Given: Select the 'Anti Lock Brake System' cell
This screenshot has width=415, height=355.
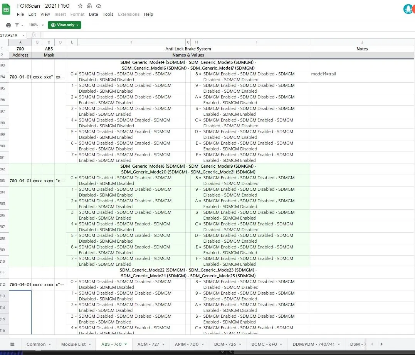Looking at the screenshot, I should (x=188, y=49).
